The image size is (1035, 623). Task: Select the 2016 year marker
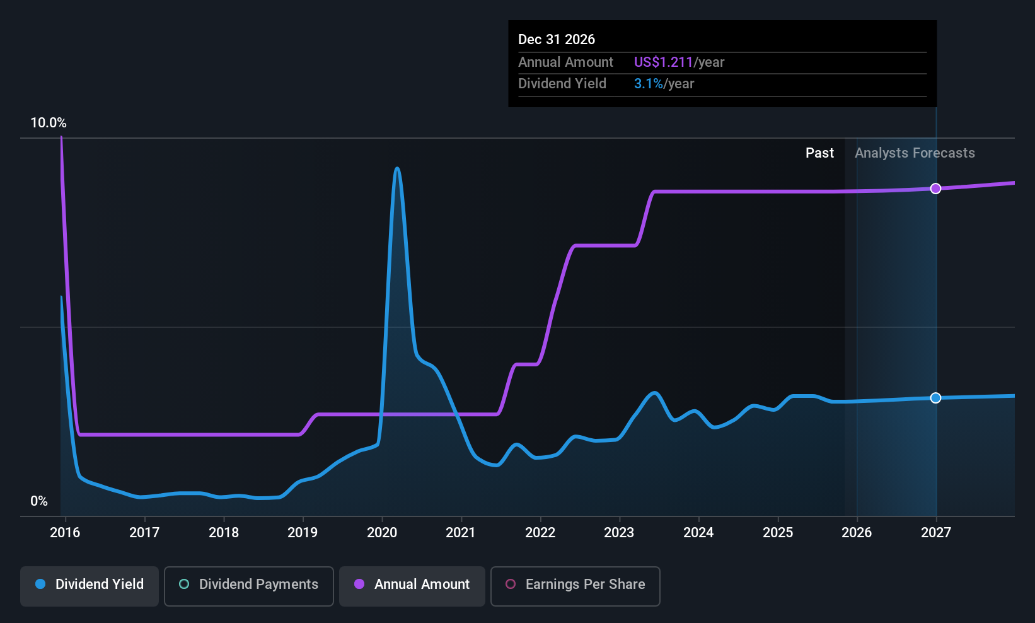coord(65,533)
